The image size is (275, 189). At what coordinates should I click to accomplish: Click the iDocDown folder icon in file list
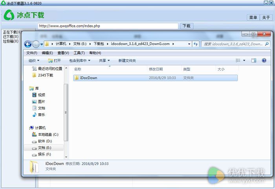click(x=76, y=78)
